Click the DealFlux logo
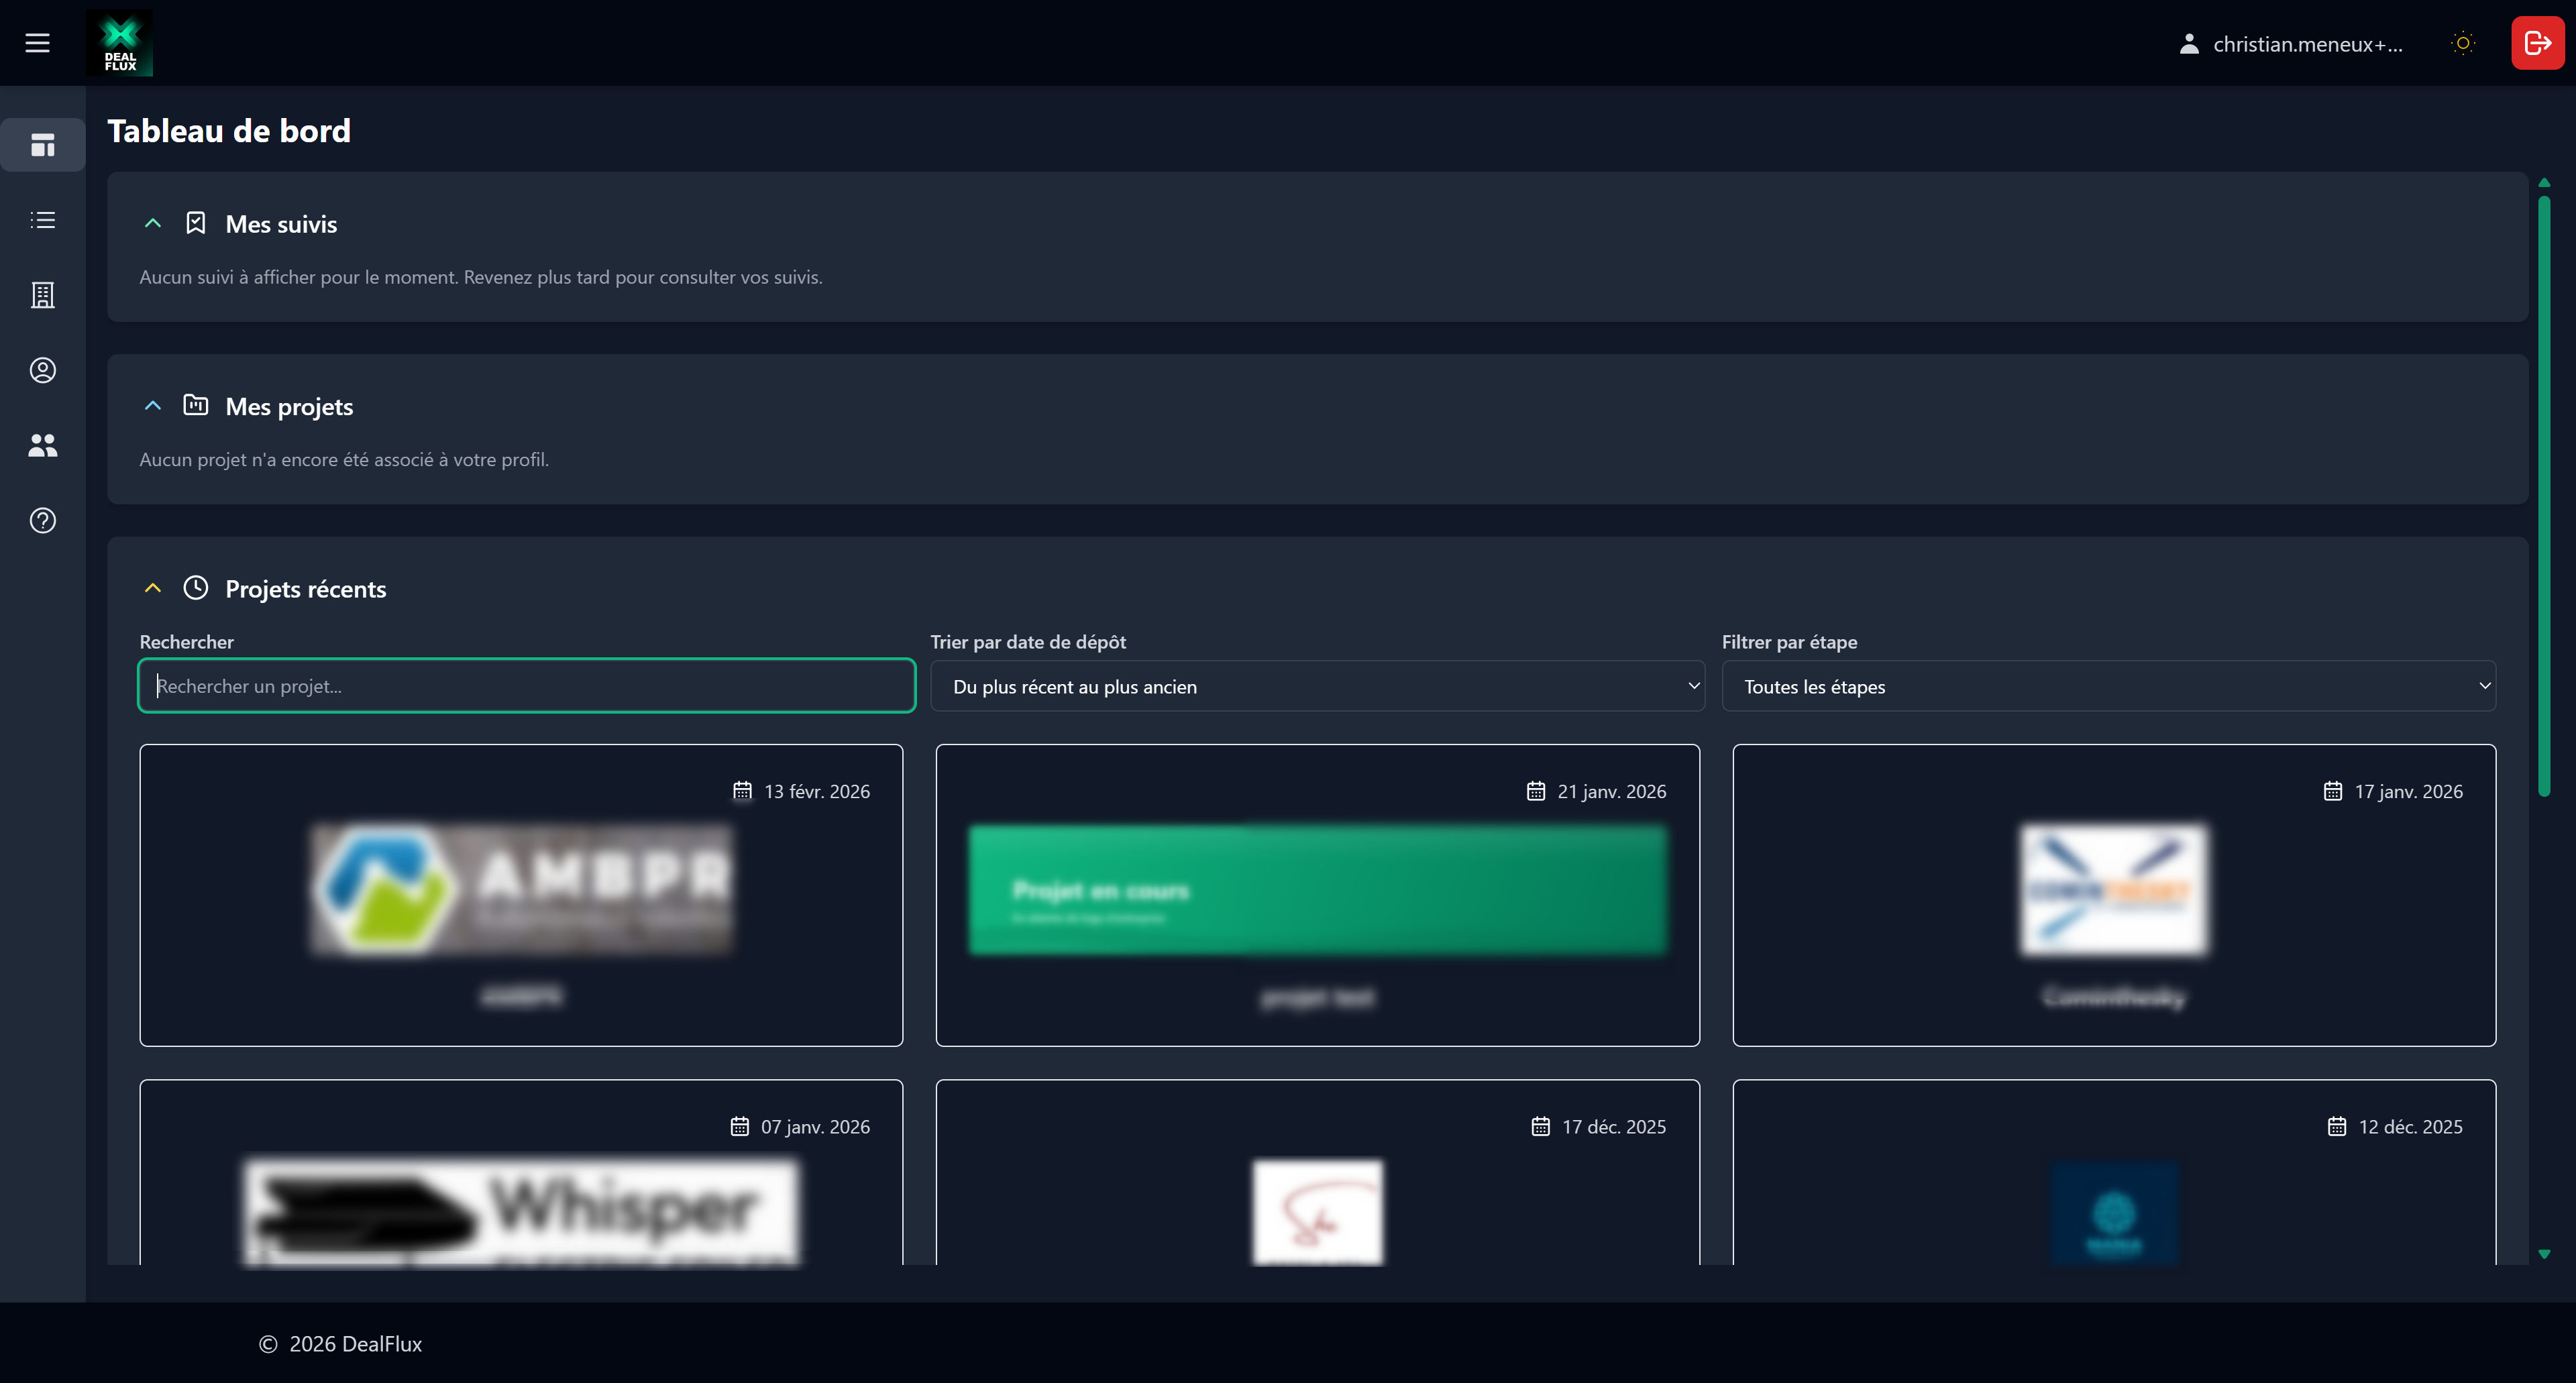This screenshot has width=2576, height=1383. [x=119, y=43]
